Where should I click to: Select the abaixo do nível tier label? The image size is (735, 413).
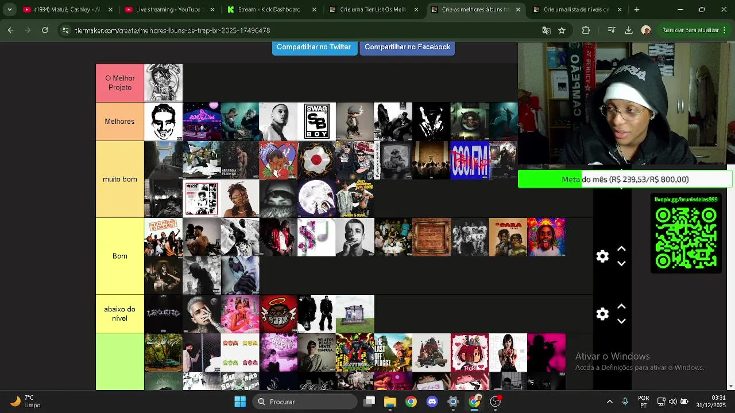pos(120,314)
